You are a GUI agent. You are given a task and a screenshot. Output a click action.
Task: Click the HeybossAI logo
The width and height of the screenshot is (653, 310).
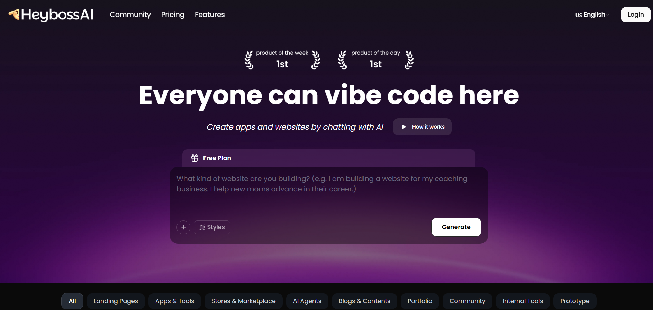51,15
